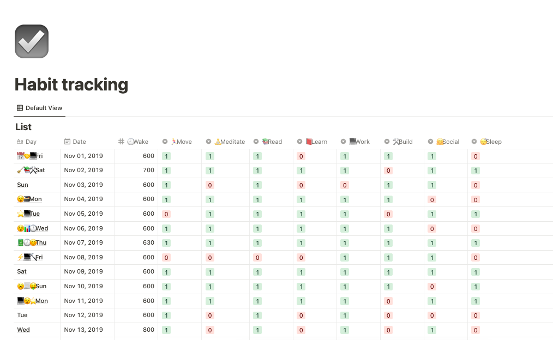Image resolution: width=553 pixels, height=340 pixels.
Task: Click the table icon beside Default View
Action: click(20, 108)
